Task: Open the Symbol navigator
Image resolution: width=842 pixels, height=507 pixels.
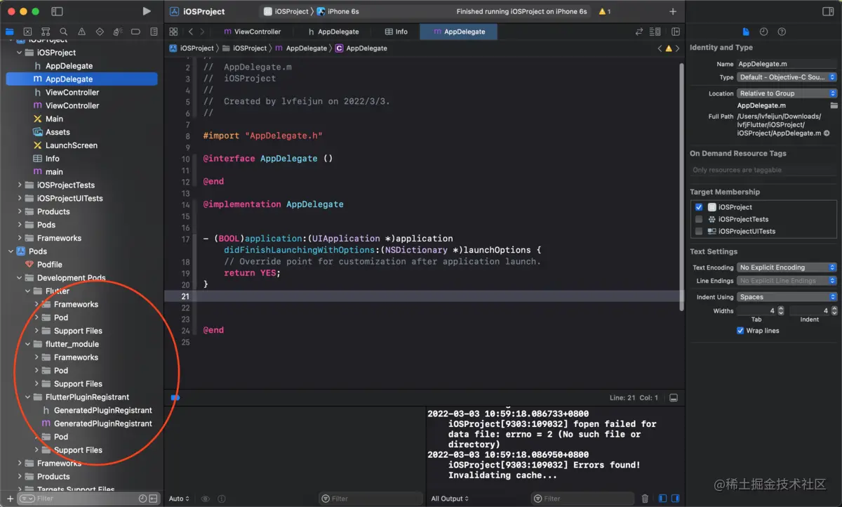Action: (x=46, y=32)
